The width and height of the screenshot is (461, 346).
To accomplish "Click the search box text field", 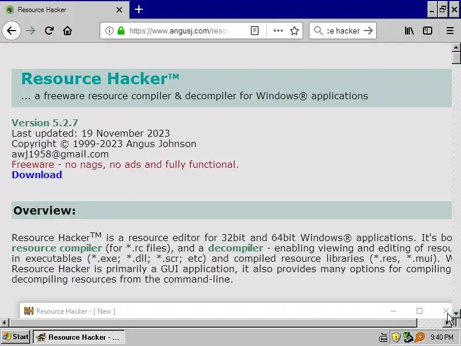I will (x=343, y=31).
